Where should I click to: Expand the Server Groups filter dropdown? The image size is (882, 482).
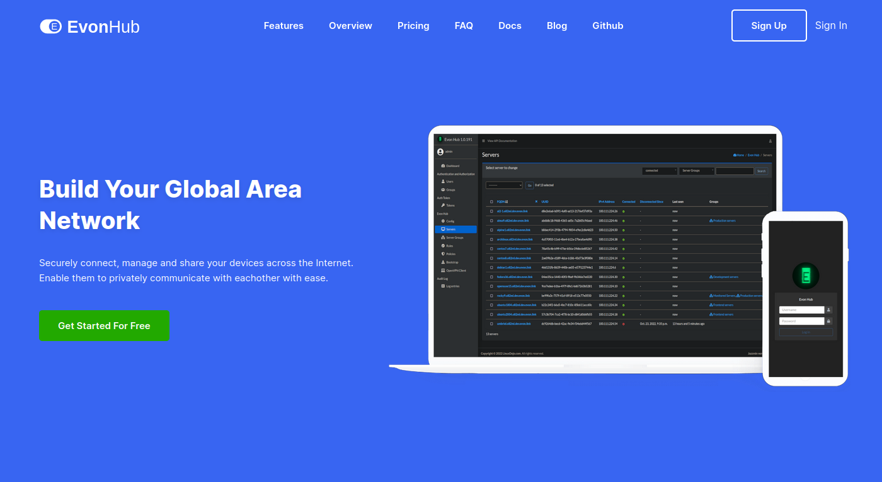696,171
